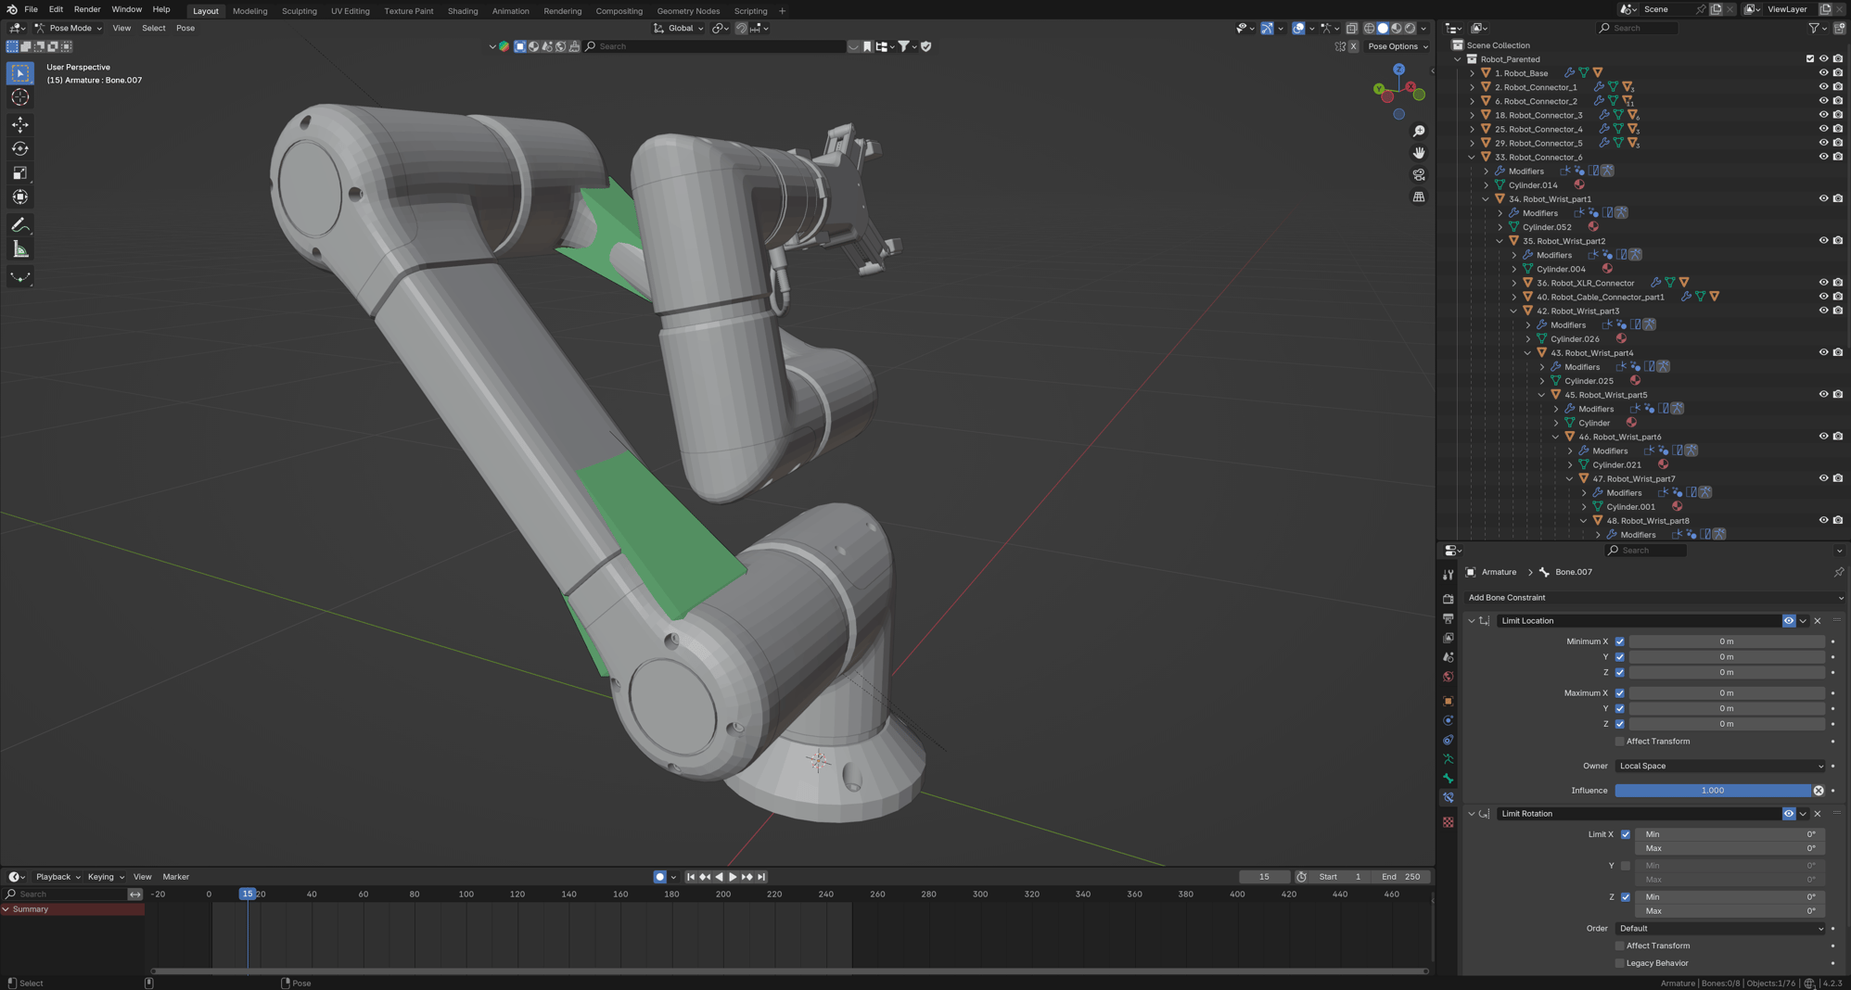Switch to Wireframe viewport shading

[1372, 28]
